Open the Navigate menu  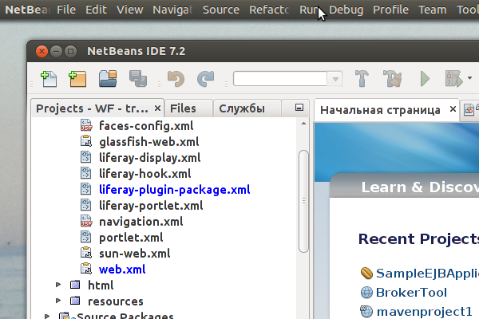point(172,10)
